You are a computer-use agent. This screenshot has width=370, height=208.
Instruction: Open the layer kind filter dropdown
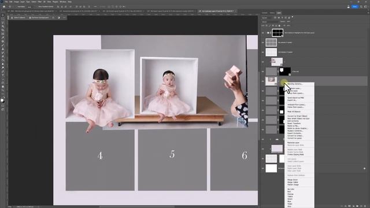coord(267,18)
